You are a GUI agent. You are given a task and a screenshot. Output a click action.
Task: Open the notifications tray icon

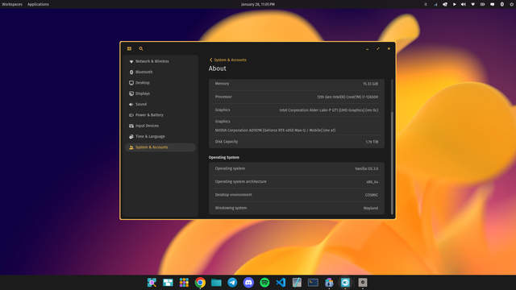point(493,4)
